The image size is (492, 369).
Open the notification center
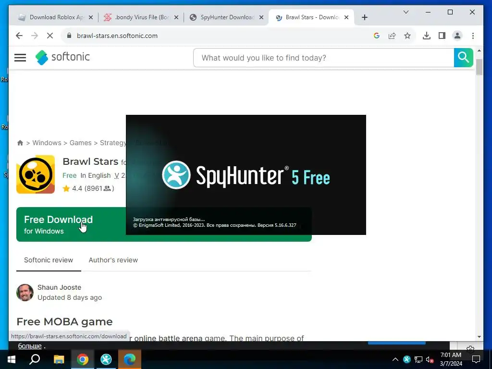476,359
